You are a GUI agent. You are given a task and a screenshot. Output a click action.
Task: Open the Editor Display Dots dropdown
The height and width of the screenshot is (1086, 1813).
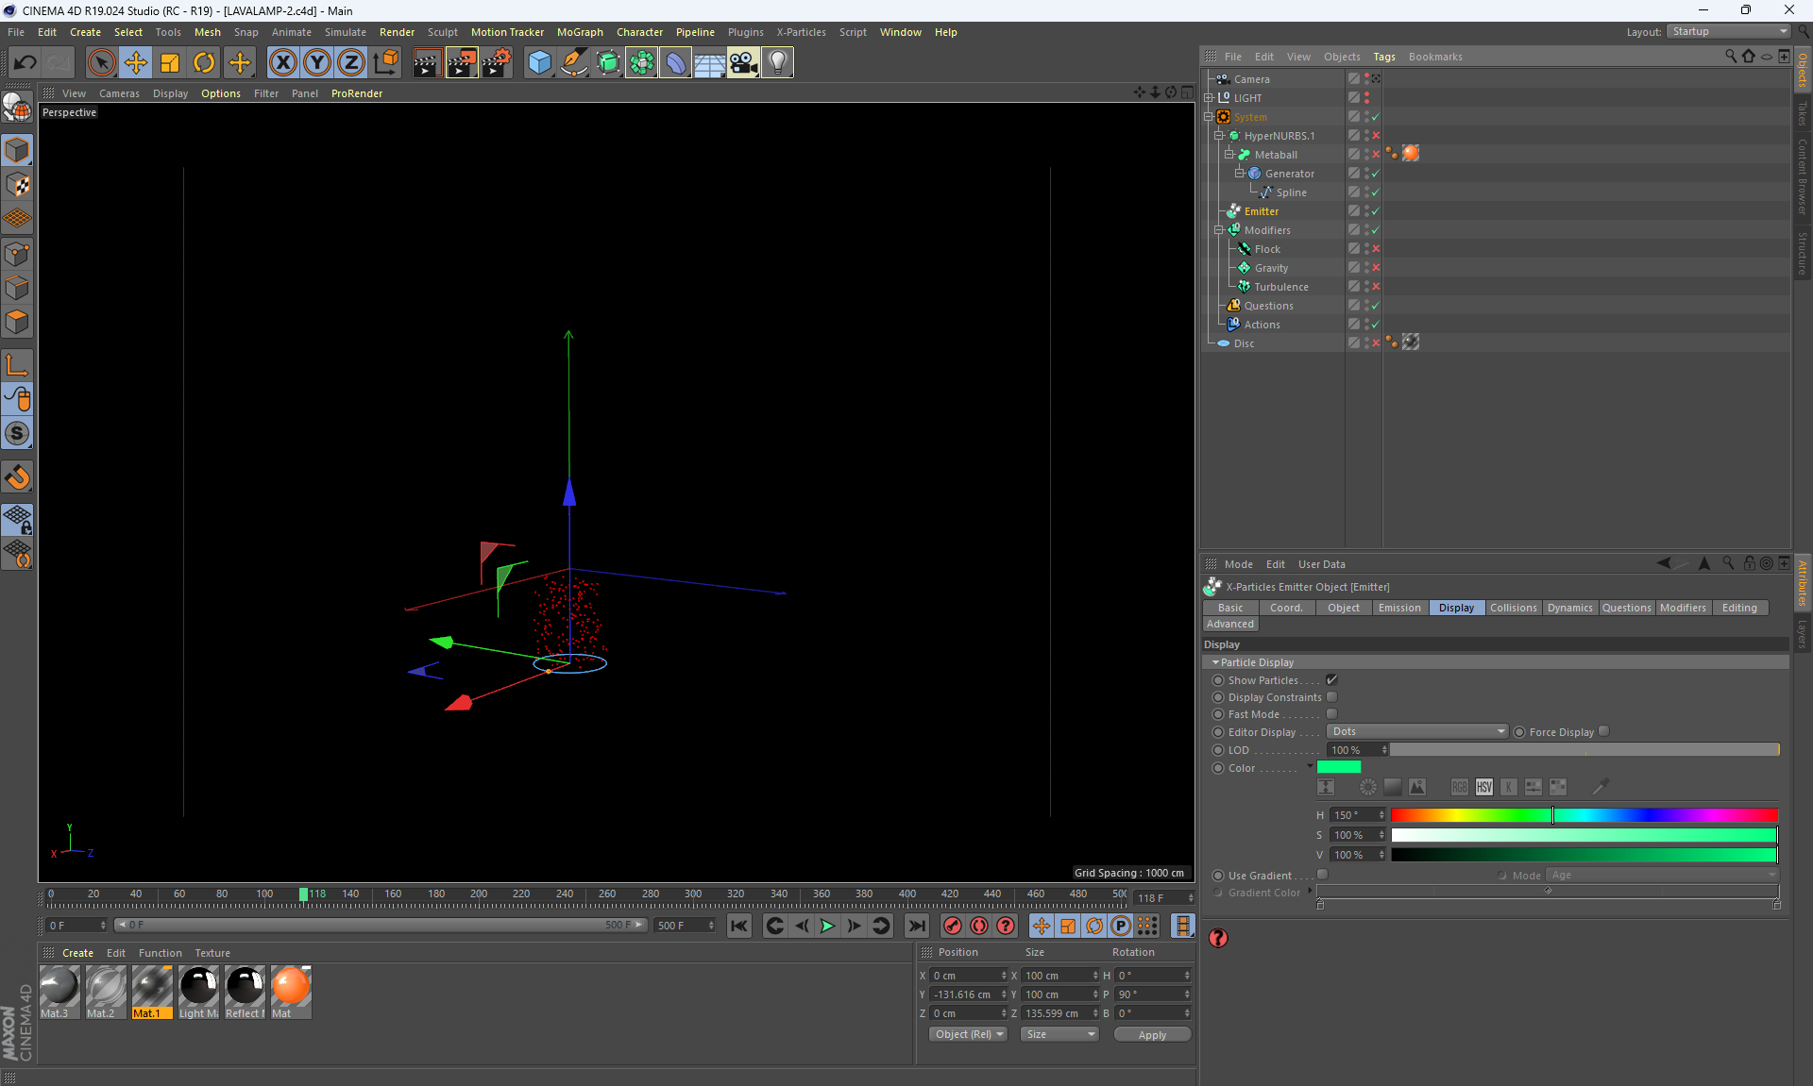tap(1416, 732)
